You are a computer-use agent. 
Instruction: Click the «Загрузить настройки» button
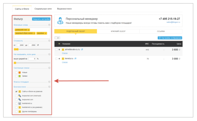coord(41,19)
